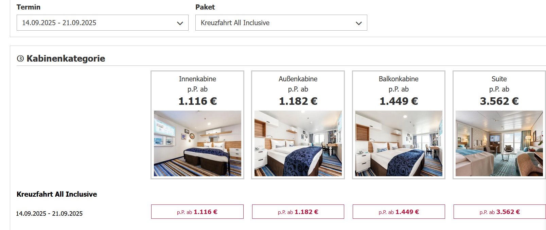
Task: Pick the red p.P. ab 1.449 € button
Action: 399,212
